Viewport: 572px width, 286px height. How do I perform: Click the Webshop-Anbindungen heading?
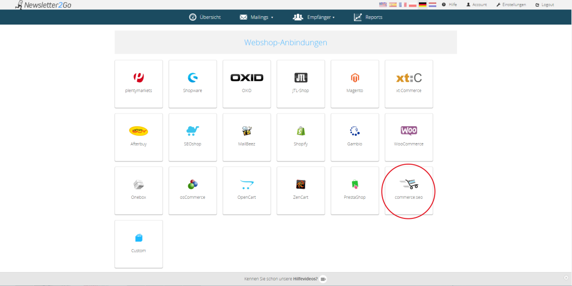coord(285,42)
